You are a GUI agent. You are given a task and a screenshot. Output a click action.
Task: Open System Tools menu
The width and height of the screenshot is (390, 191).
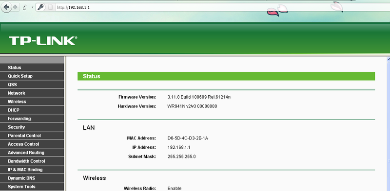32,187
